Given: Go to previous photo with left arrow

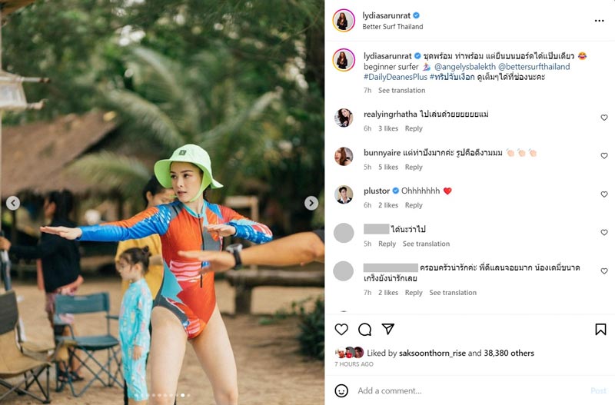Looking at the screenshot, I should [x=13, y=203].
